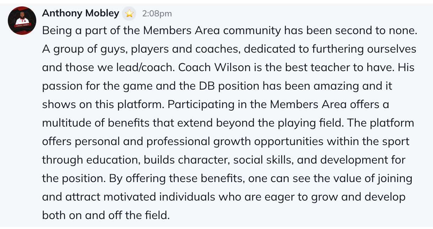433x229 pixels.
Task: Open Anthony Mobley's profile avatar
Action: (22, 20)
